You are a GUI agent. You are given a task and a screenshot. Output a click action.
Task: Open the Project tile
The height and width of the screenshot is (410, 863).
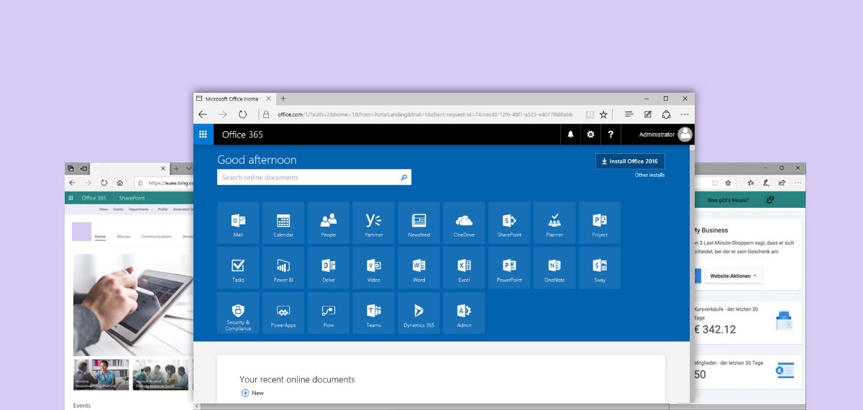tap(600, 222)
